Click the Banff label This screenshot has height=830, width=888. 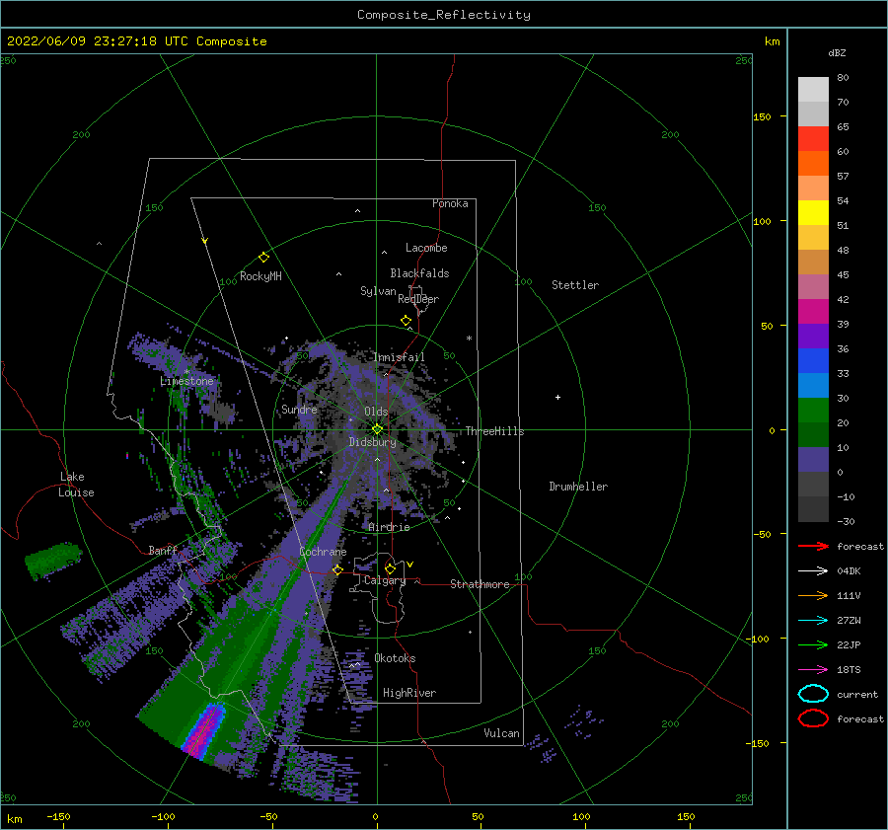click(163, 550)
